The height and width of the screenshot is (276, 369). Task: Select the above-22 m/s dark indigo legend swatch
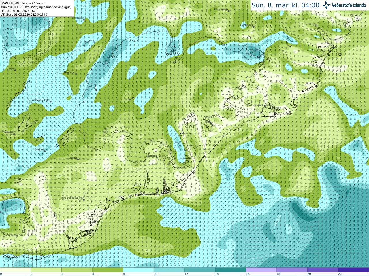tap(353, 270)
